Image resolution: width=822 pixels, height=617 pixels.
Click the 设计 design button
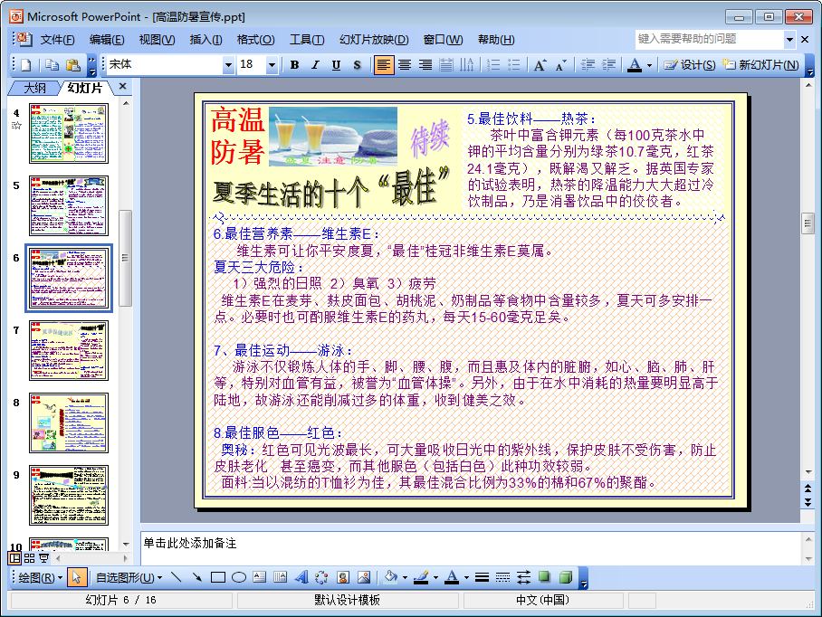pyautogui.click(x=690, y=65)
